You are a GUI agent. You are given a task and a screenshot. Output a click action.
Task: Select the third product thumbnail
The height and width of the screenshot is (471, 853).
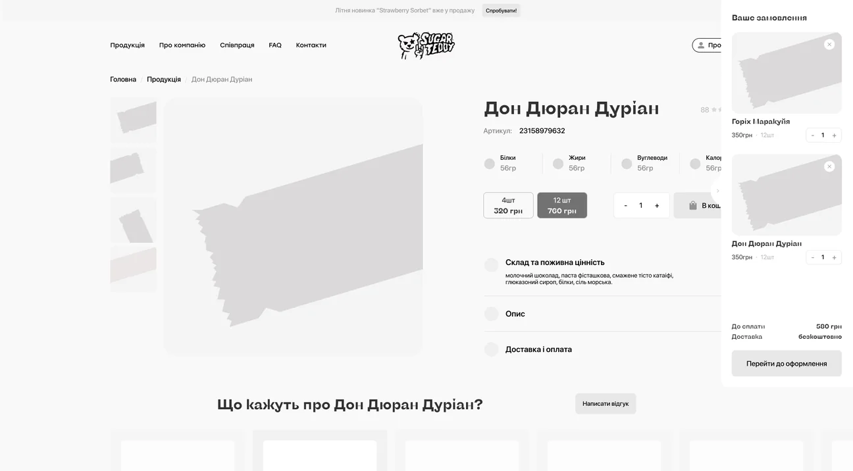(133, 220)
